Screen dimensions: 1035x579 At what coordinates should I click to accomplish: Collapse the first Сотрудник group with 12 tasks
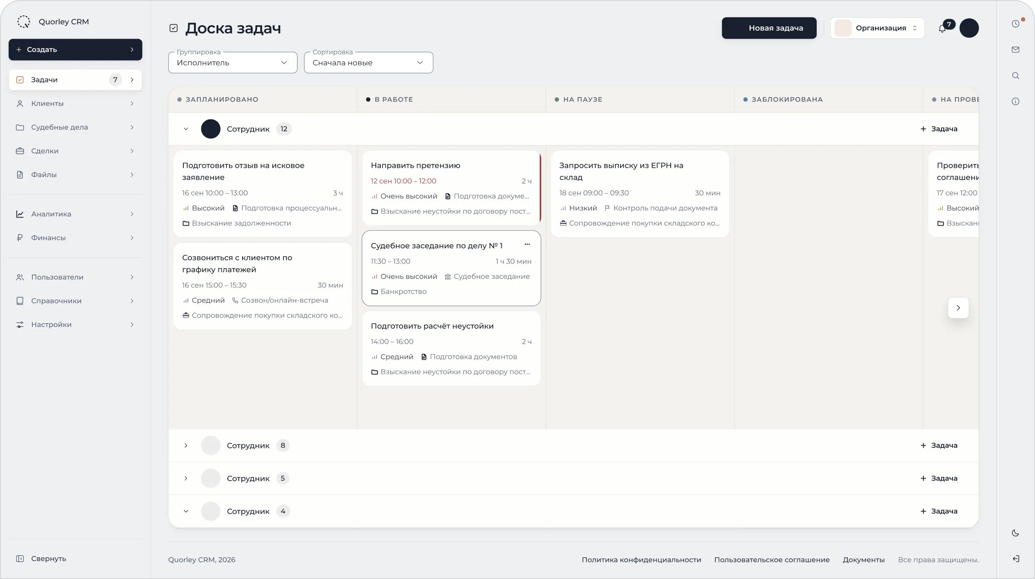coord(186,129)
